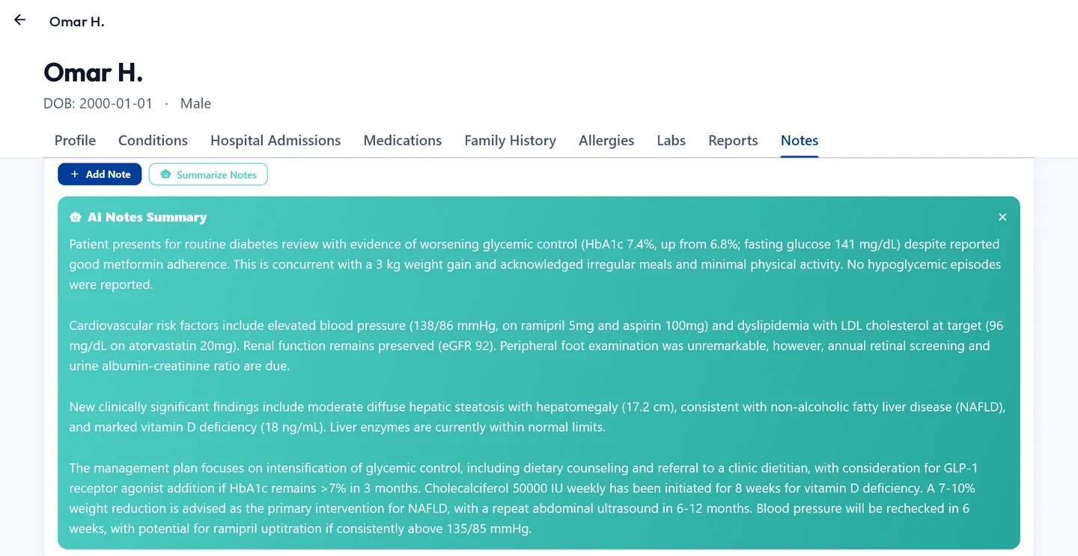Open the Labs tab
Screen dimensions: 1078x556
point(671,141)
